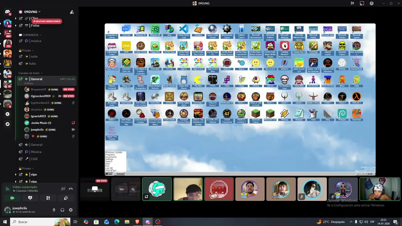Open Microsoft Edge from Windows taskbar
This screenshot has height=226, width=402.
(117, 222)
